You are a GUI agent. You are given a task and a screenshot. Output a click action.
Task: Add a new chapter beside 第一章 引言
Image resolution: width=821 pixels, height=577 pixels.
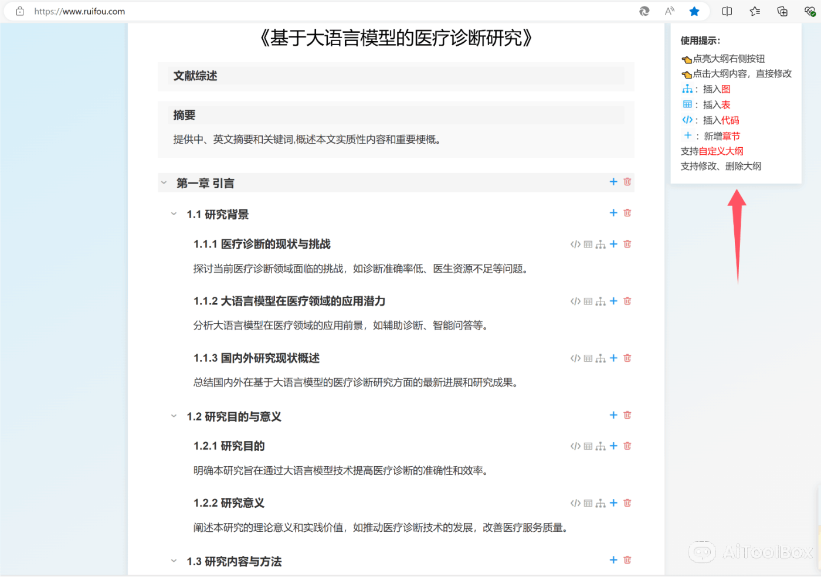613,182
